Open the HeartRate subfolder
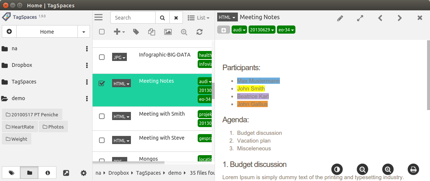 click(20, 127)
